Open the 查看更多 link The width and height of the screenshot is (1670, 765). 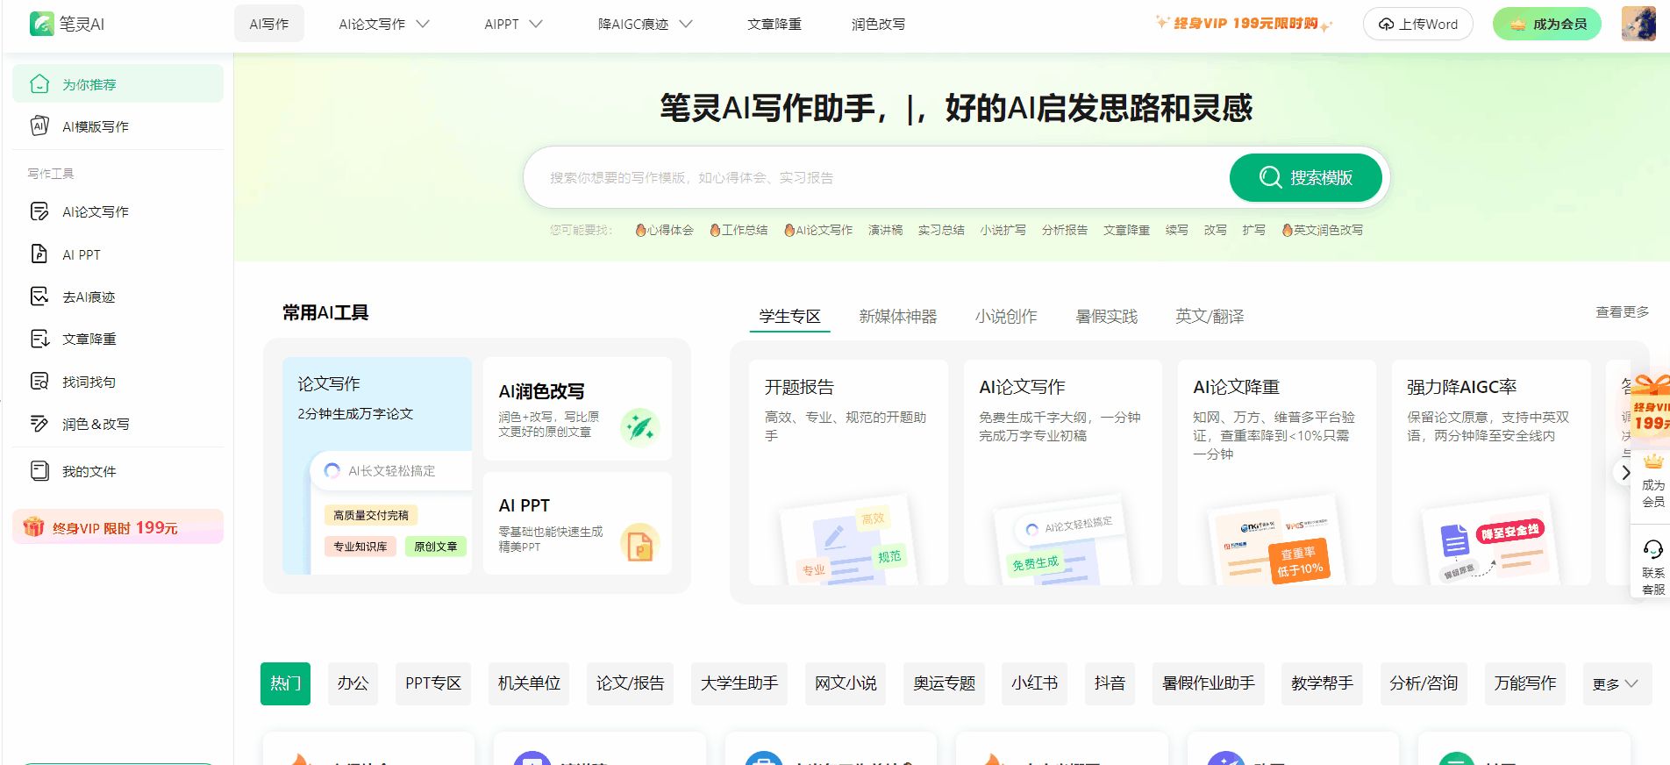click(x=1622, y=312)
